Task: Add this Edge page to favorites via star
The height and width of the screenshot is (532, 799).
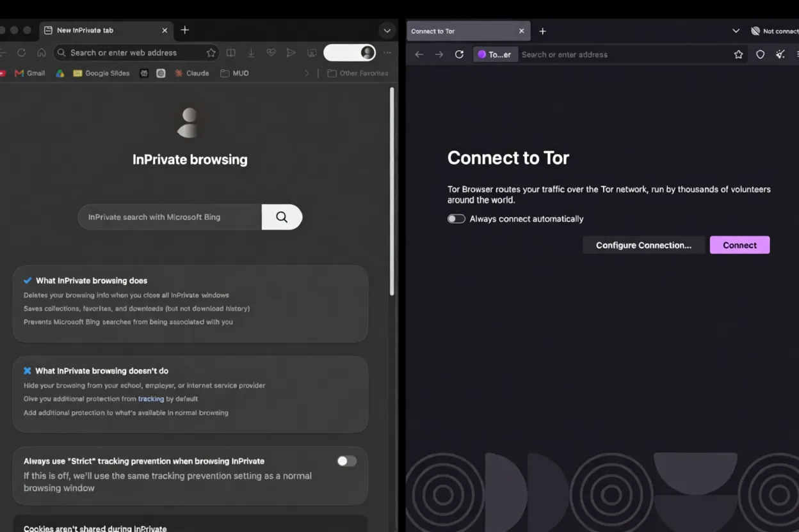Action: click(x=211, y=53)
